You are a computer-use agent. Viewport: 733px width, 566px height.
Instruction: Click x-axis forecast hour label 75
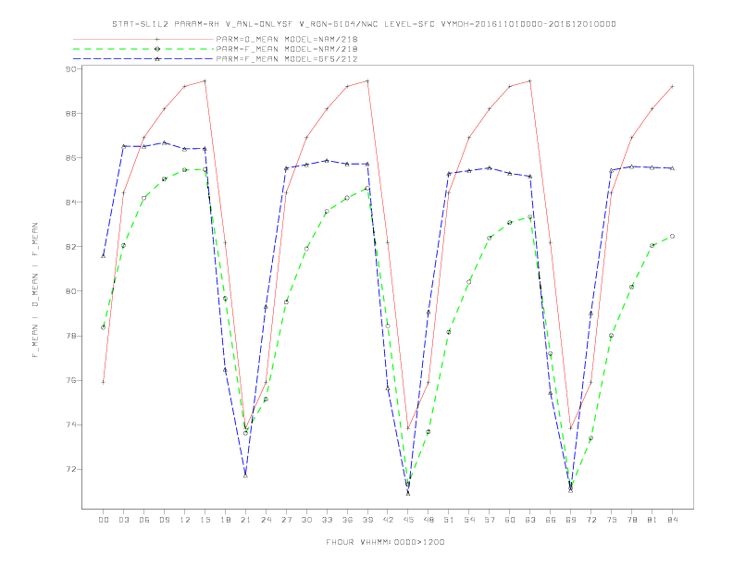(x=612, y=520)
